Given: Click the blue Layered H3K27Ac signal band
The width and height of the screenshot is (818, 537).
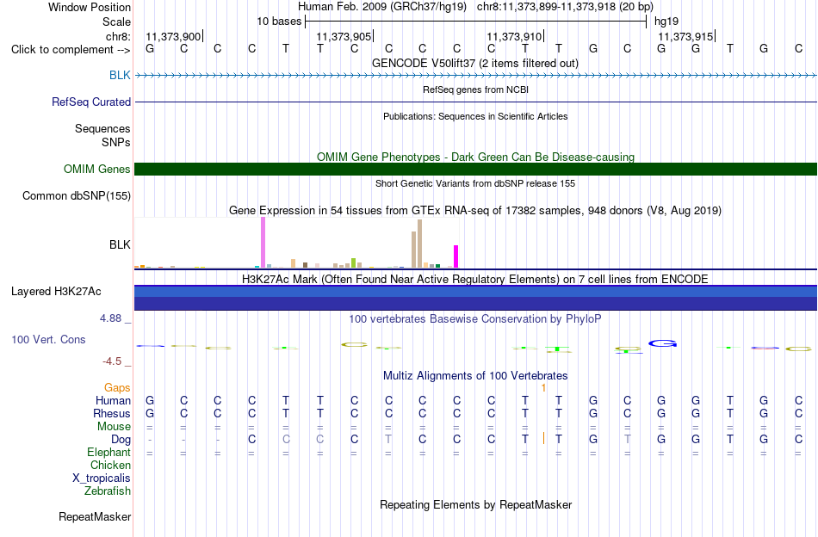Looking at the screenshot, I should pos(476,298).
